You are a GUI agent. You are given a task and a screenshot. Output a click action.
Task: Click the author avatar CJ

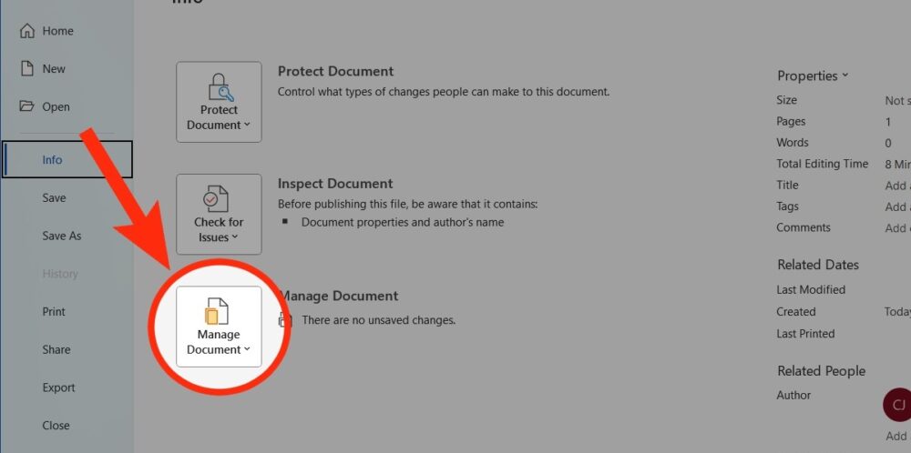[x=897, y=405]
